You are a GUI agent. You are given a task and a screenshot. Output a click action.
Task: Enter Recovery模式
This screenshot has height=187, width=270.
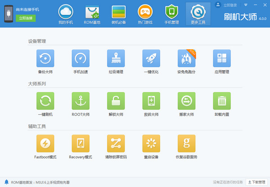[x=81, y=144]
